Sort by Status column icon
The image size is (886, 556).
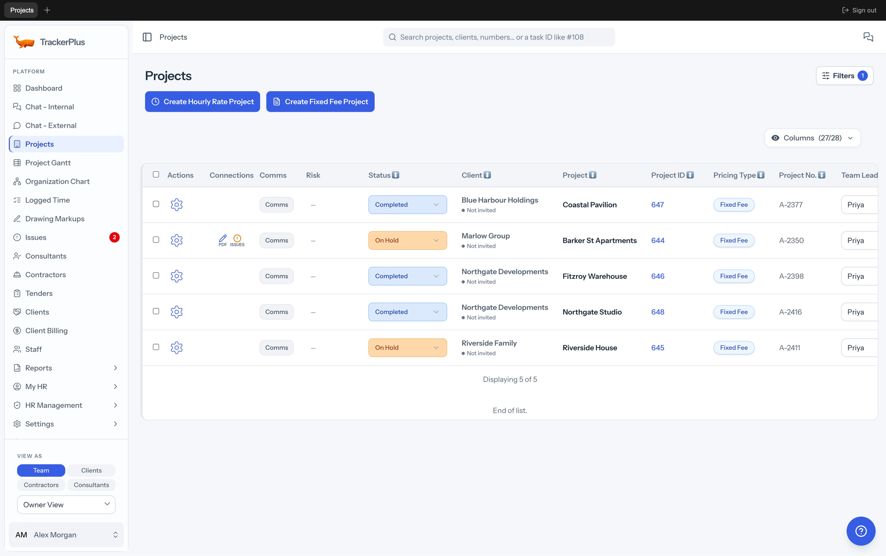click(395, 175)
